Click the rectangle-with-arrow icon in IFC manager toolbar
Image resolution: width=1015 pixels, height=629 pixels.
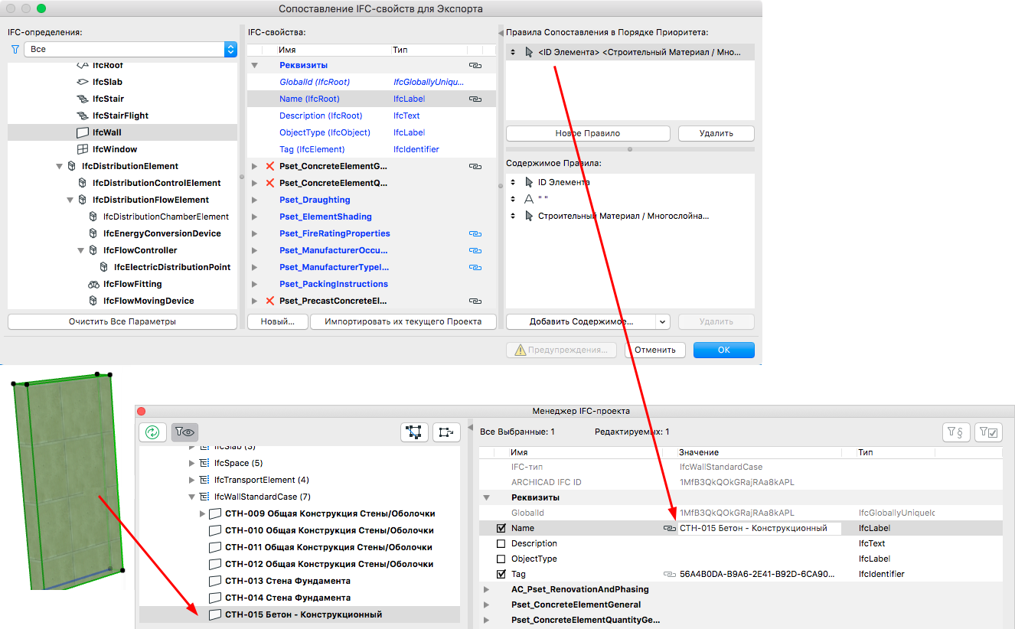click(x=446, y=432)
